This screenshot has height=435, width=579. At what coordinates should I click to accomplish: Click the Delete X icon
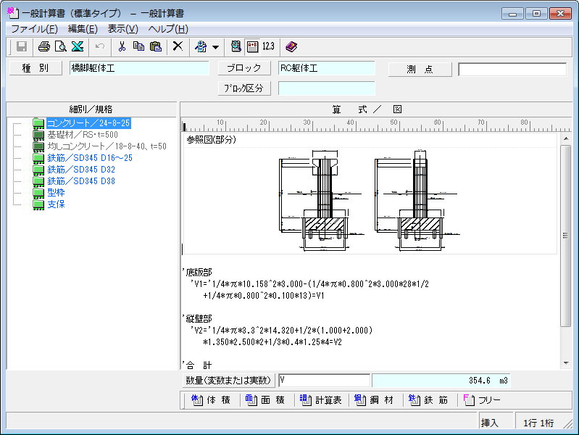pyautogui.click(x=177, y=46)
